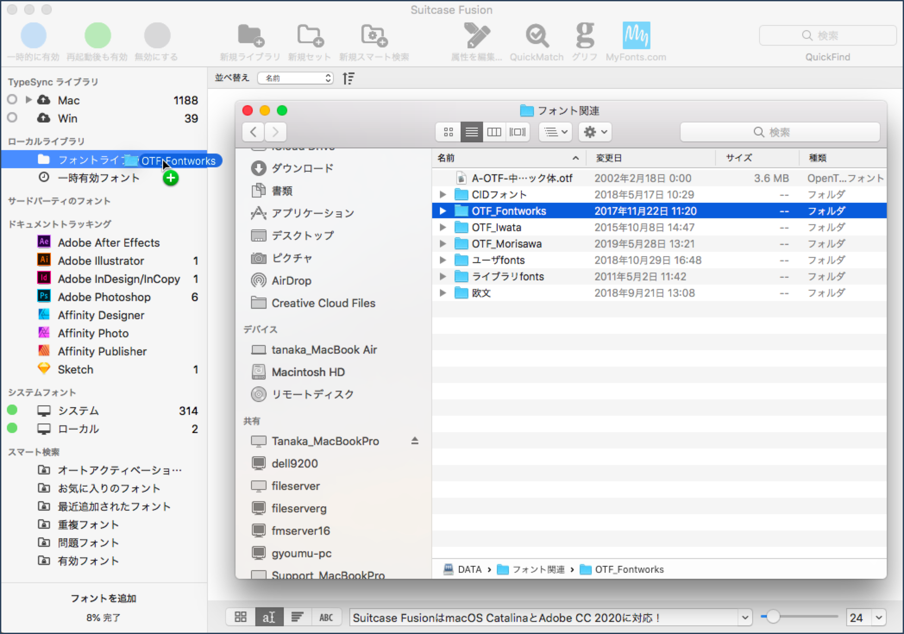The height and width of the screenshot is (634, 904).
Task: Eject Tanaka_MacBookPro shared volume
Action: pyautogui.click(x=414, y=441)
